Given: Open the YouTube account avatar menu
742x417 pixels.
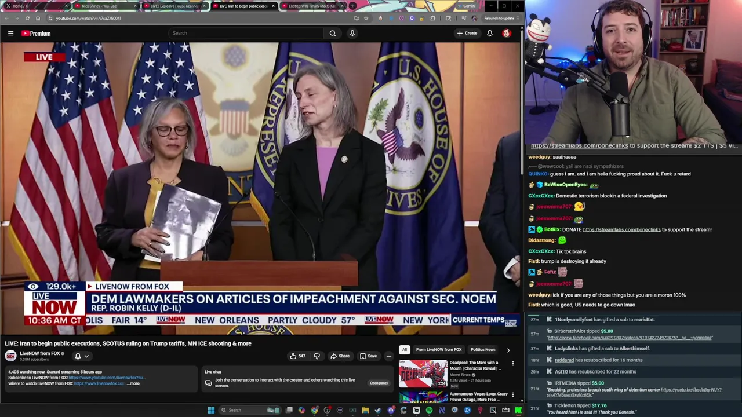Looking at the screenshot, I should tap(507, 34).
